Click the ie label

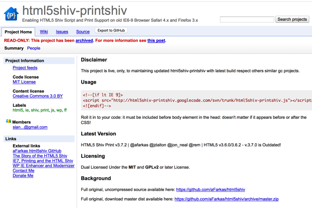pyautogui.click(x=27, y=110)
